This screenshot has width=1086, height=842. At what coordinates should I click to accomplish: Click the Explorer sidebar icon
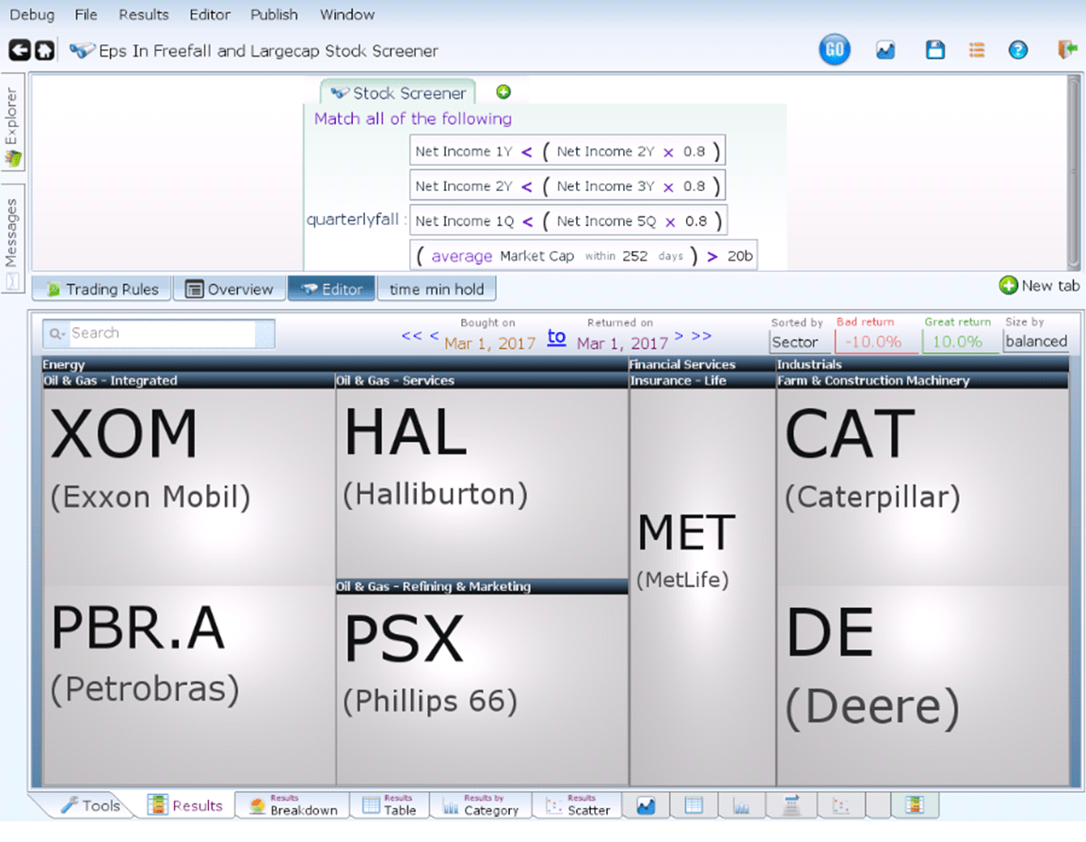pos(12,159)
